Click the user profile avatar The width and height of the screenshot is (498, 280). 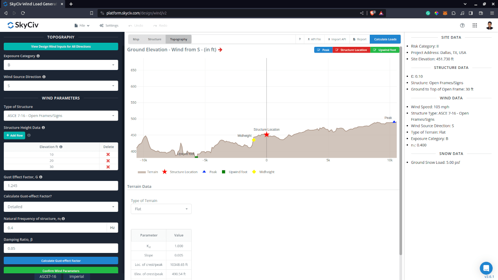coord(490,25)
